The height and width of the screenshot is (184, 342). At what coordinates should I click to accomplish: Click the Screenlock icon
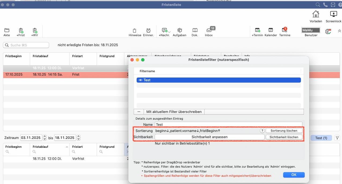[x=333, y=14]
